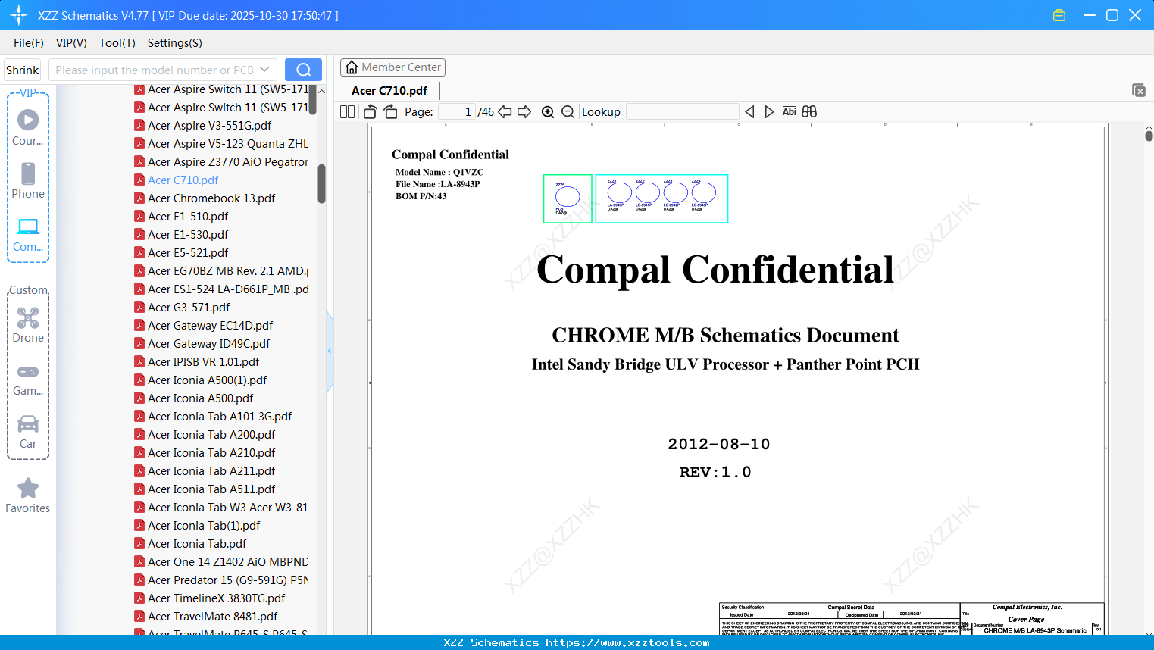Image resolution: width=1154 pixels, height=650 pixels.
Task: Open the Member Center
Action: [x=392, y=67]
